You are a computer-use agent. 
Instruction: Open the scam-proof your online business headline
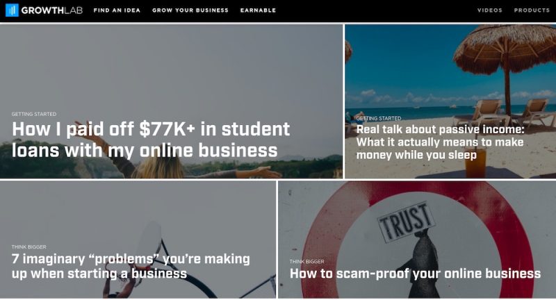pos(415,274)
